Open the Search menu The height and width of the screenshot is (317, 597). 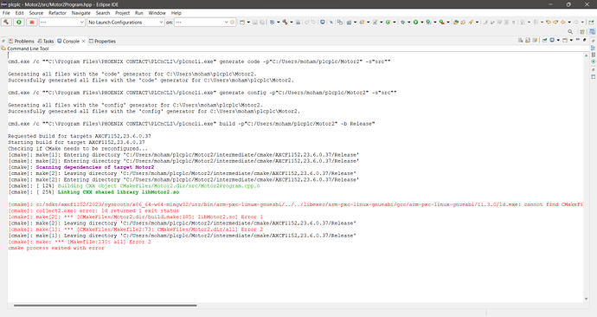(103, 13)
